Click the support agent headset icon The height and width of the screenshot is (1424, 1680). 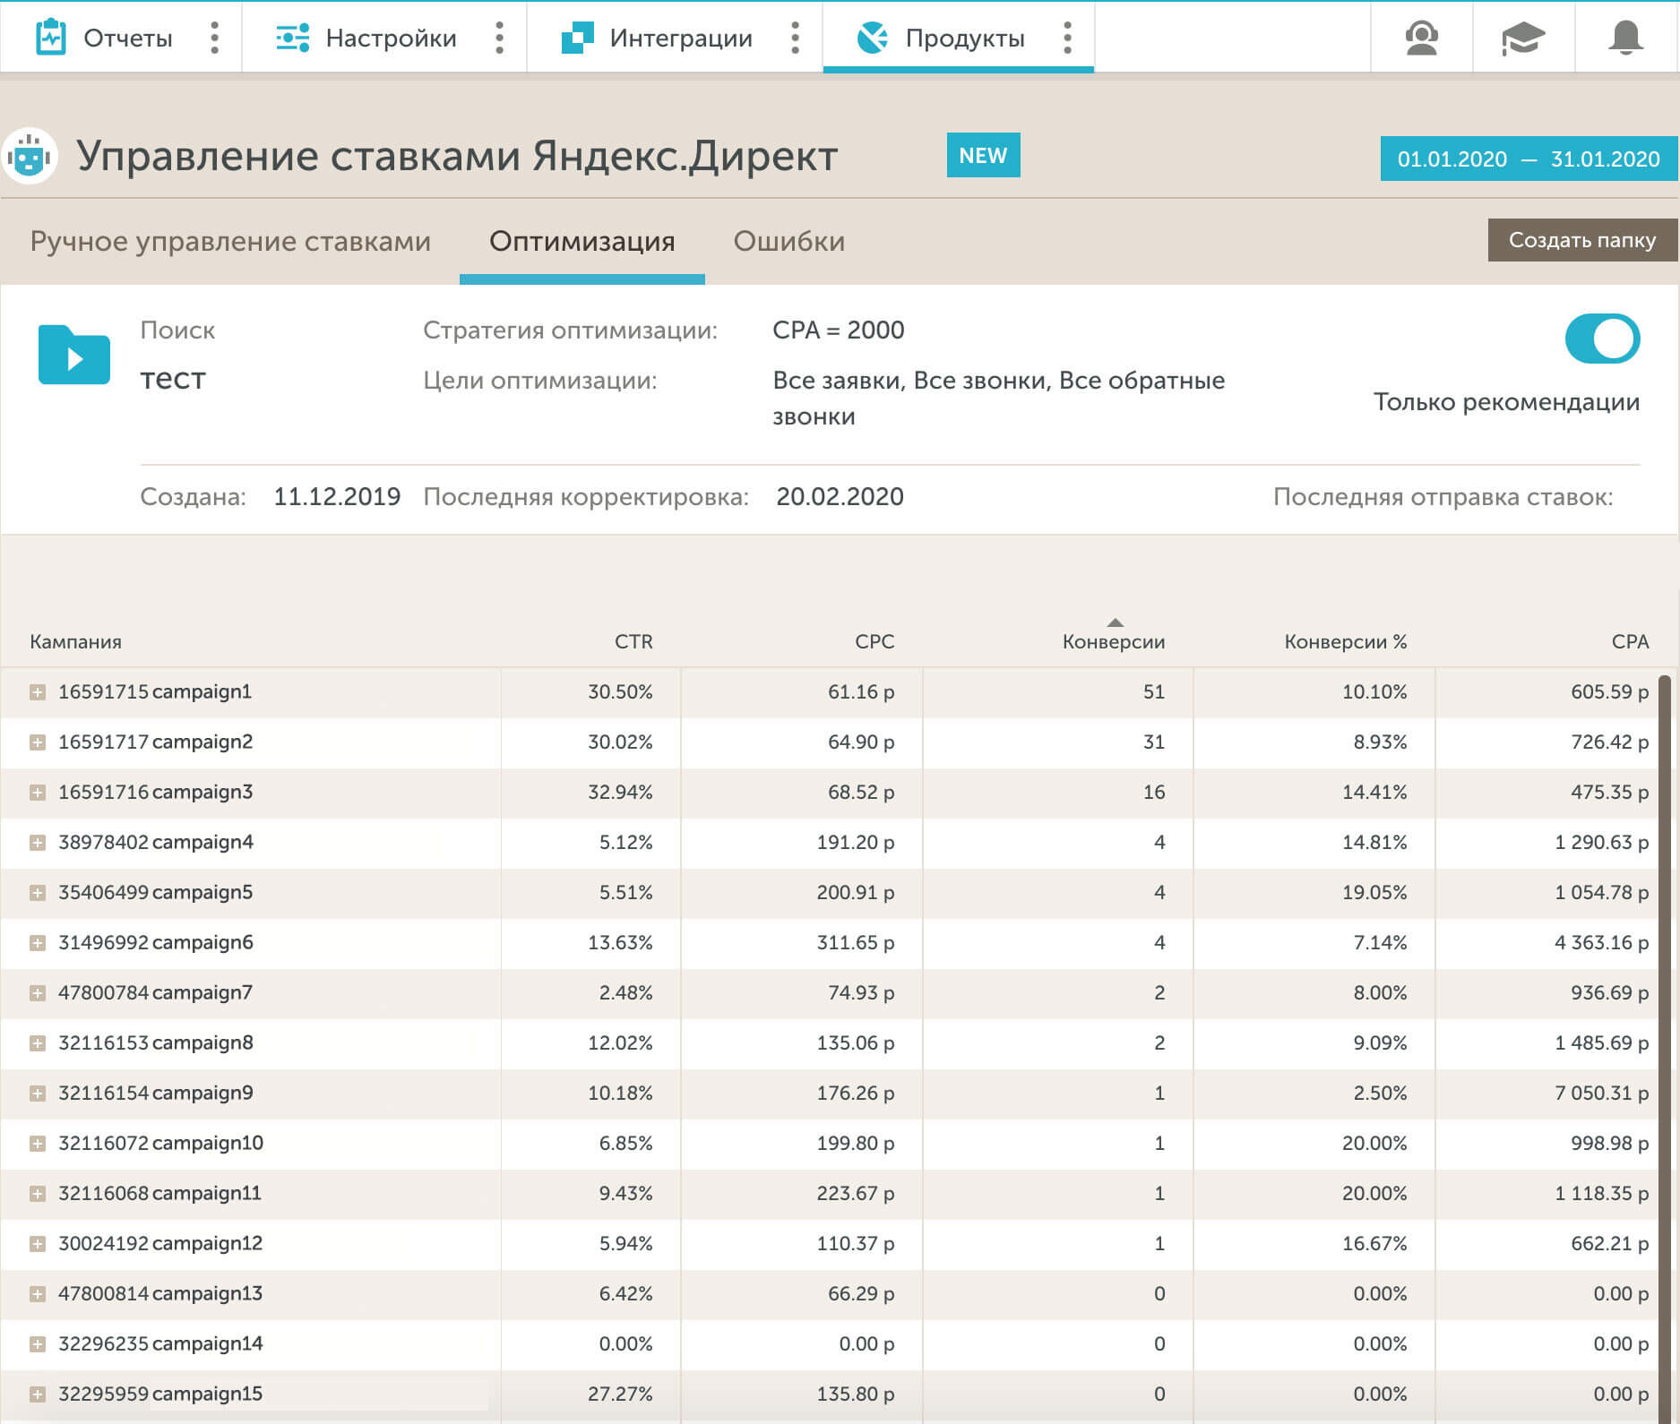pos(1421,38)
